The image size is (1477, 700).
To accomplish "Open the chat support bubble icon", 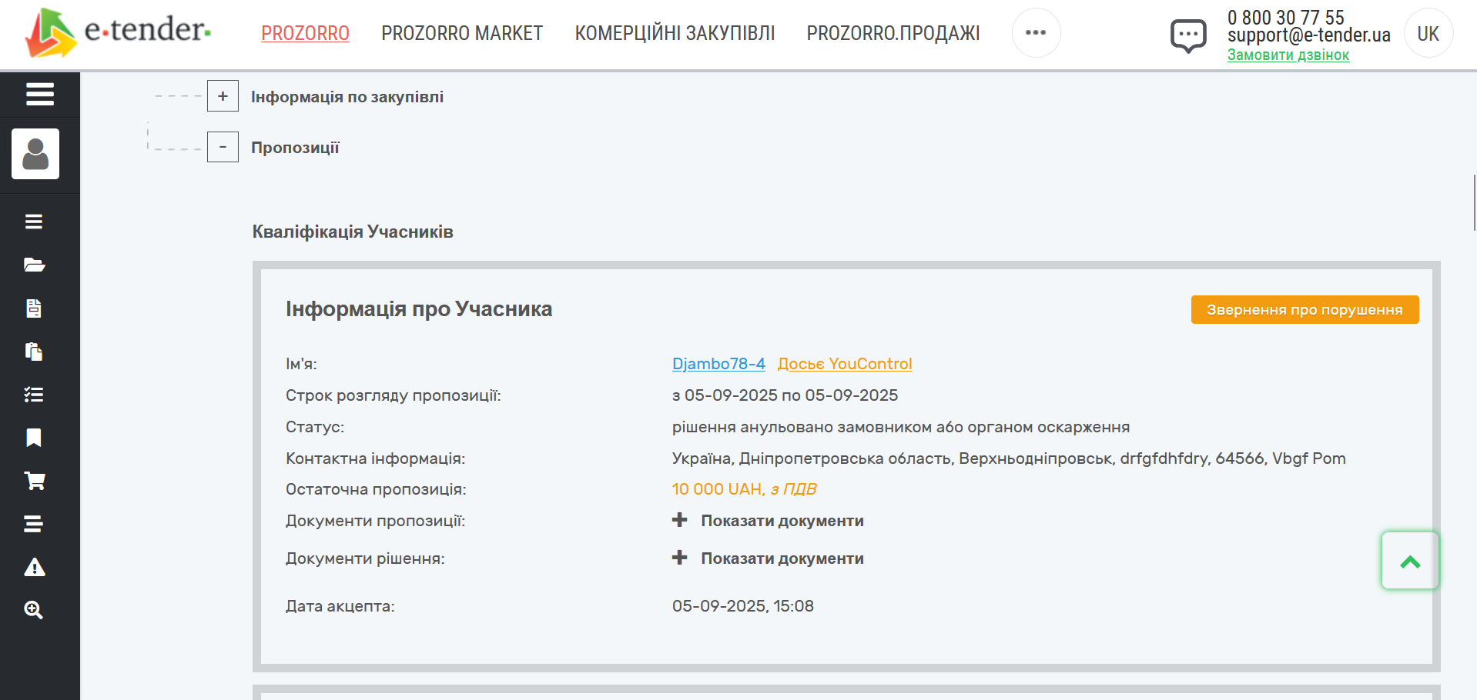I will tap(1188, 35).
